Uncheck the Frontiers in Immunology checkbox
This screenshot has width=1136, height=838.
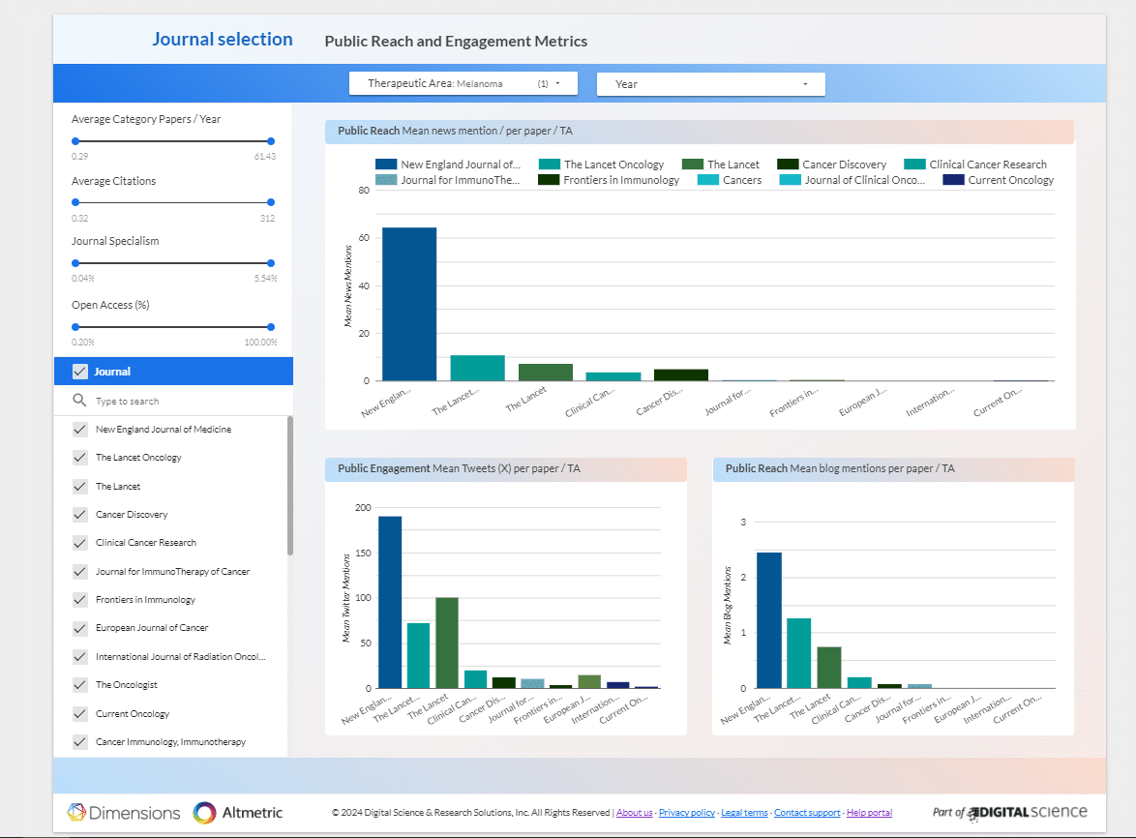80,600
